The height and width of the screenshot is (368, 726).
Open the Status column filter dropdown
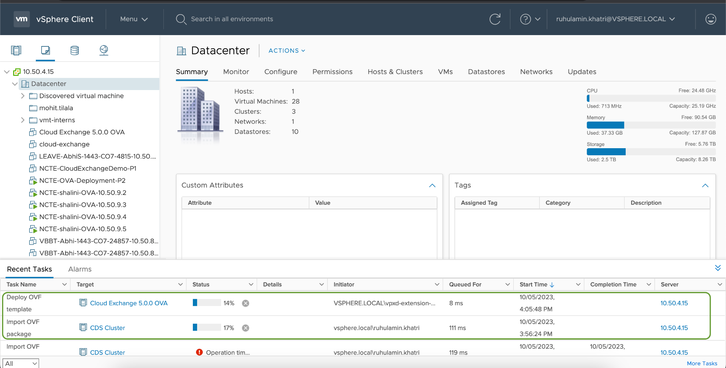pos(251,284)
